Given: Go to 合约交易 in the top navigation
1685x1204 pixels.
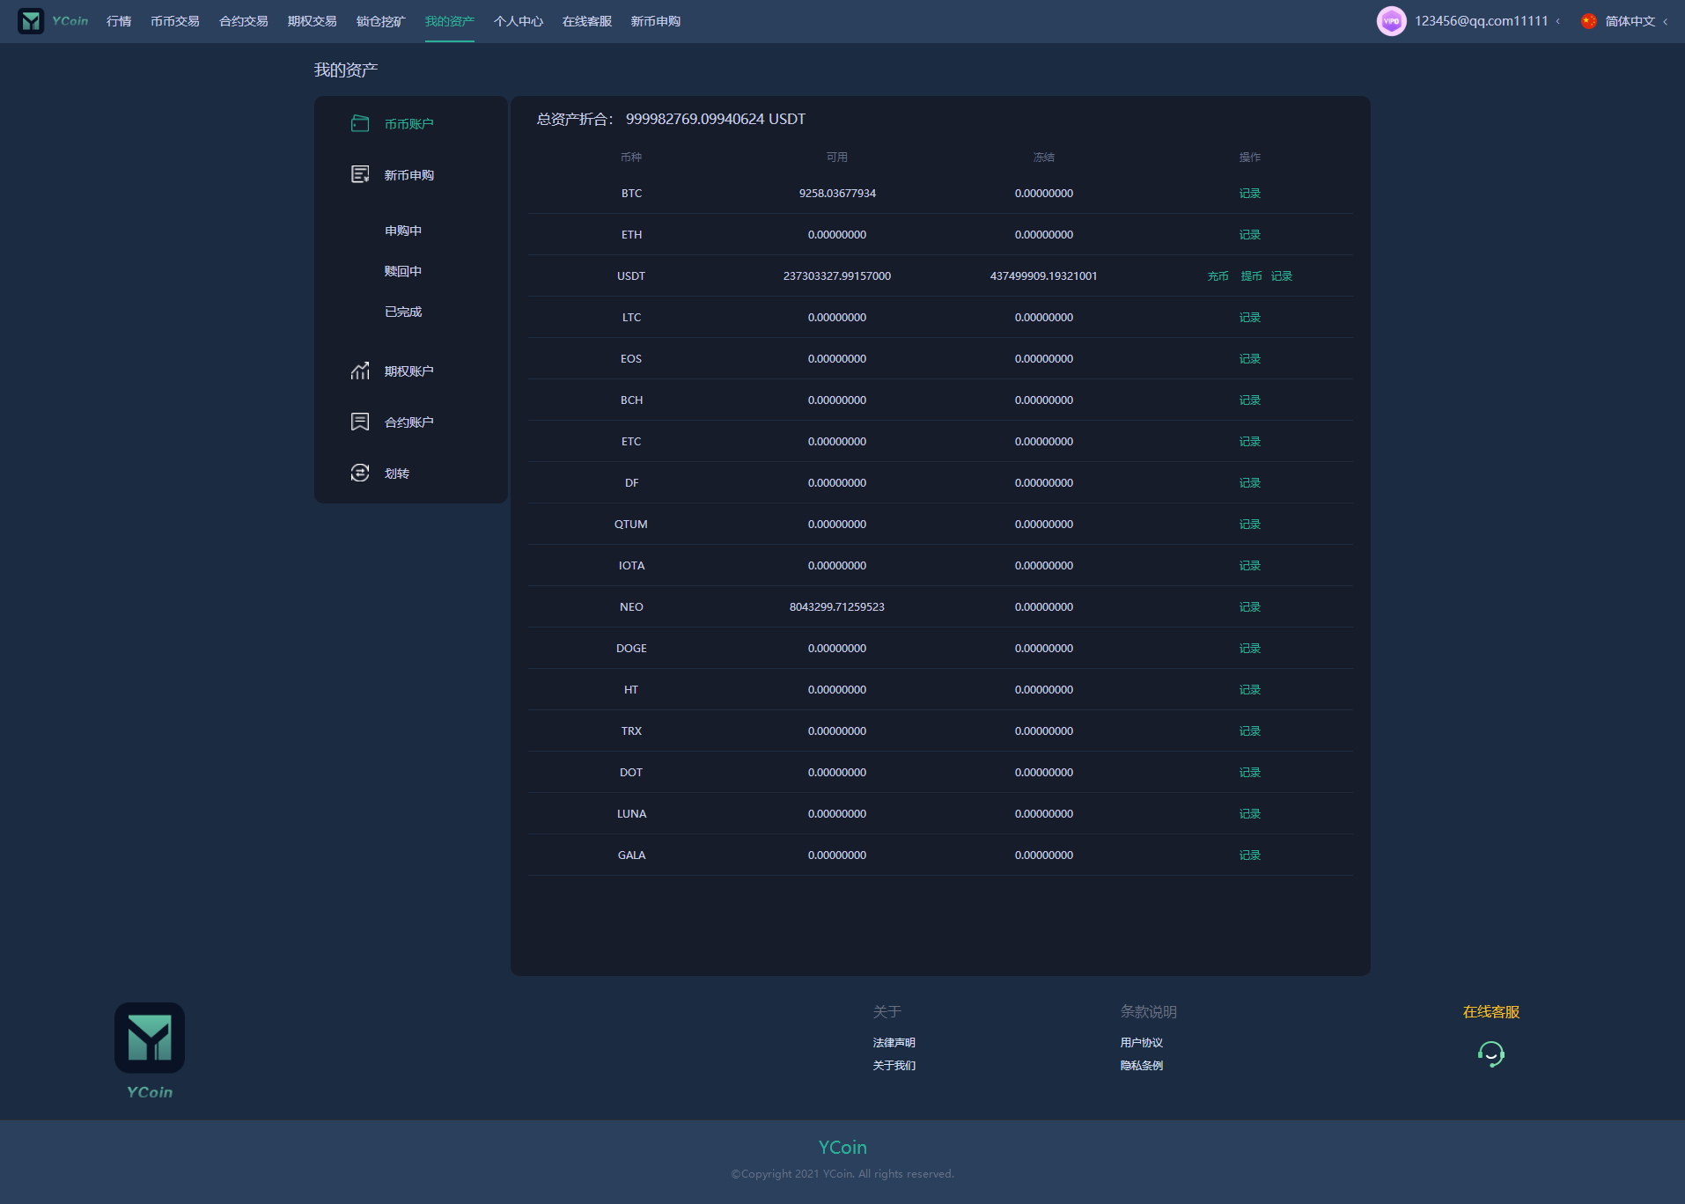Looking at the screenshot, I should [243, 21].
